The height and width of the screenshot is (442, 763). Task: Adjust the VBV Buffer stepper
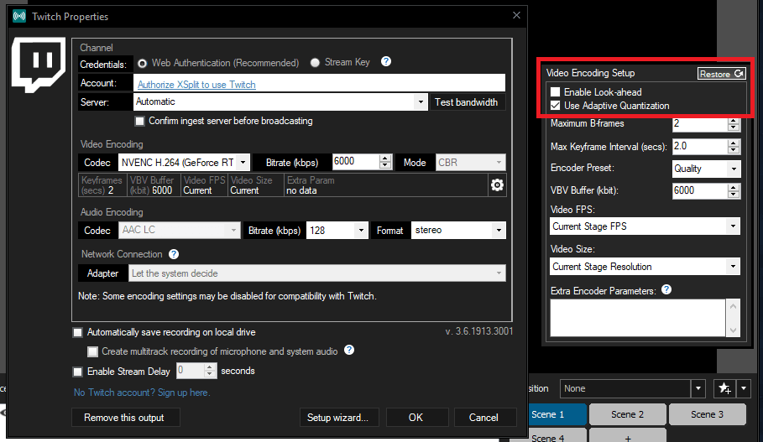point(734,191)
